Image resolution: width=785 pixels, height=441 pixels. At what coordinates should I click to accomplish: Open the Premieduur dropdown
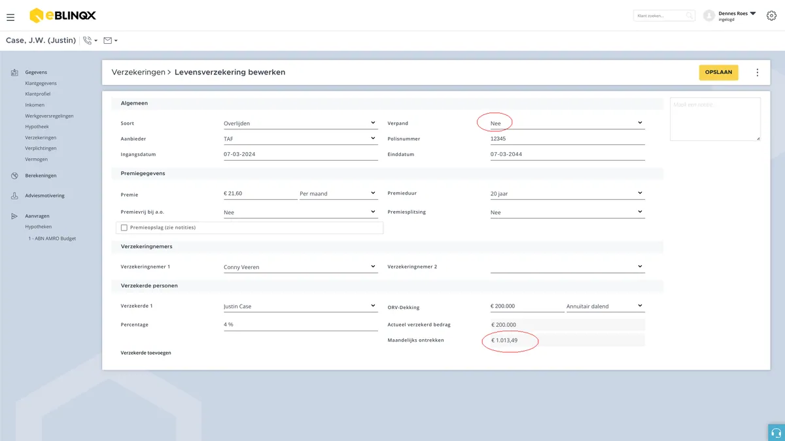567,194
